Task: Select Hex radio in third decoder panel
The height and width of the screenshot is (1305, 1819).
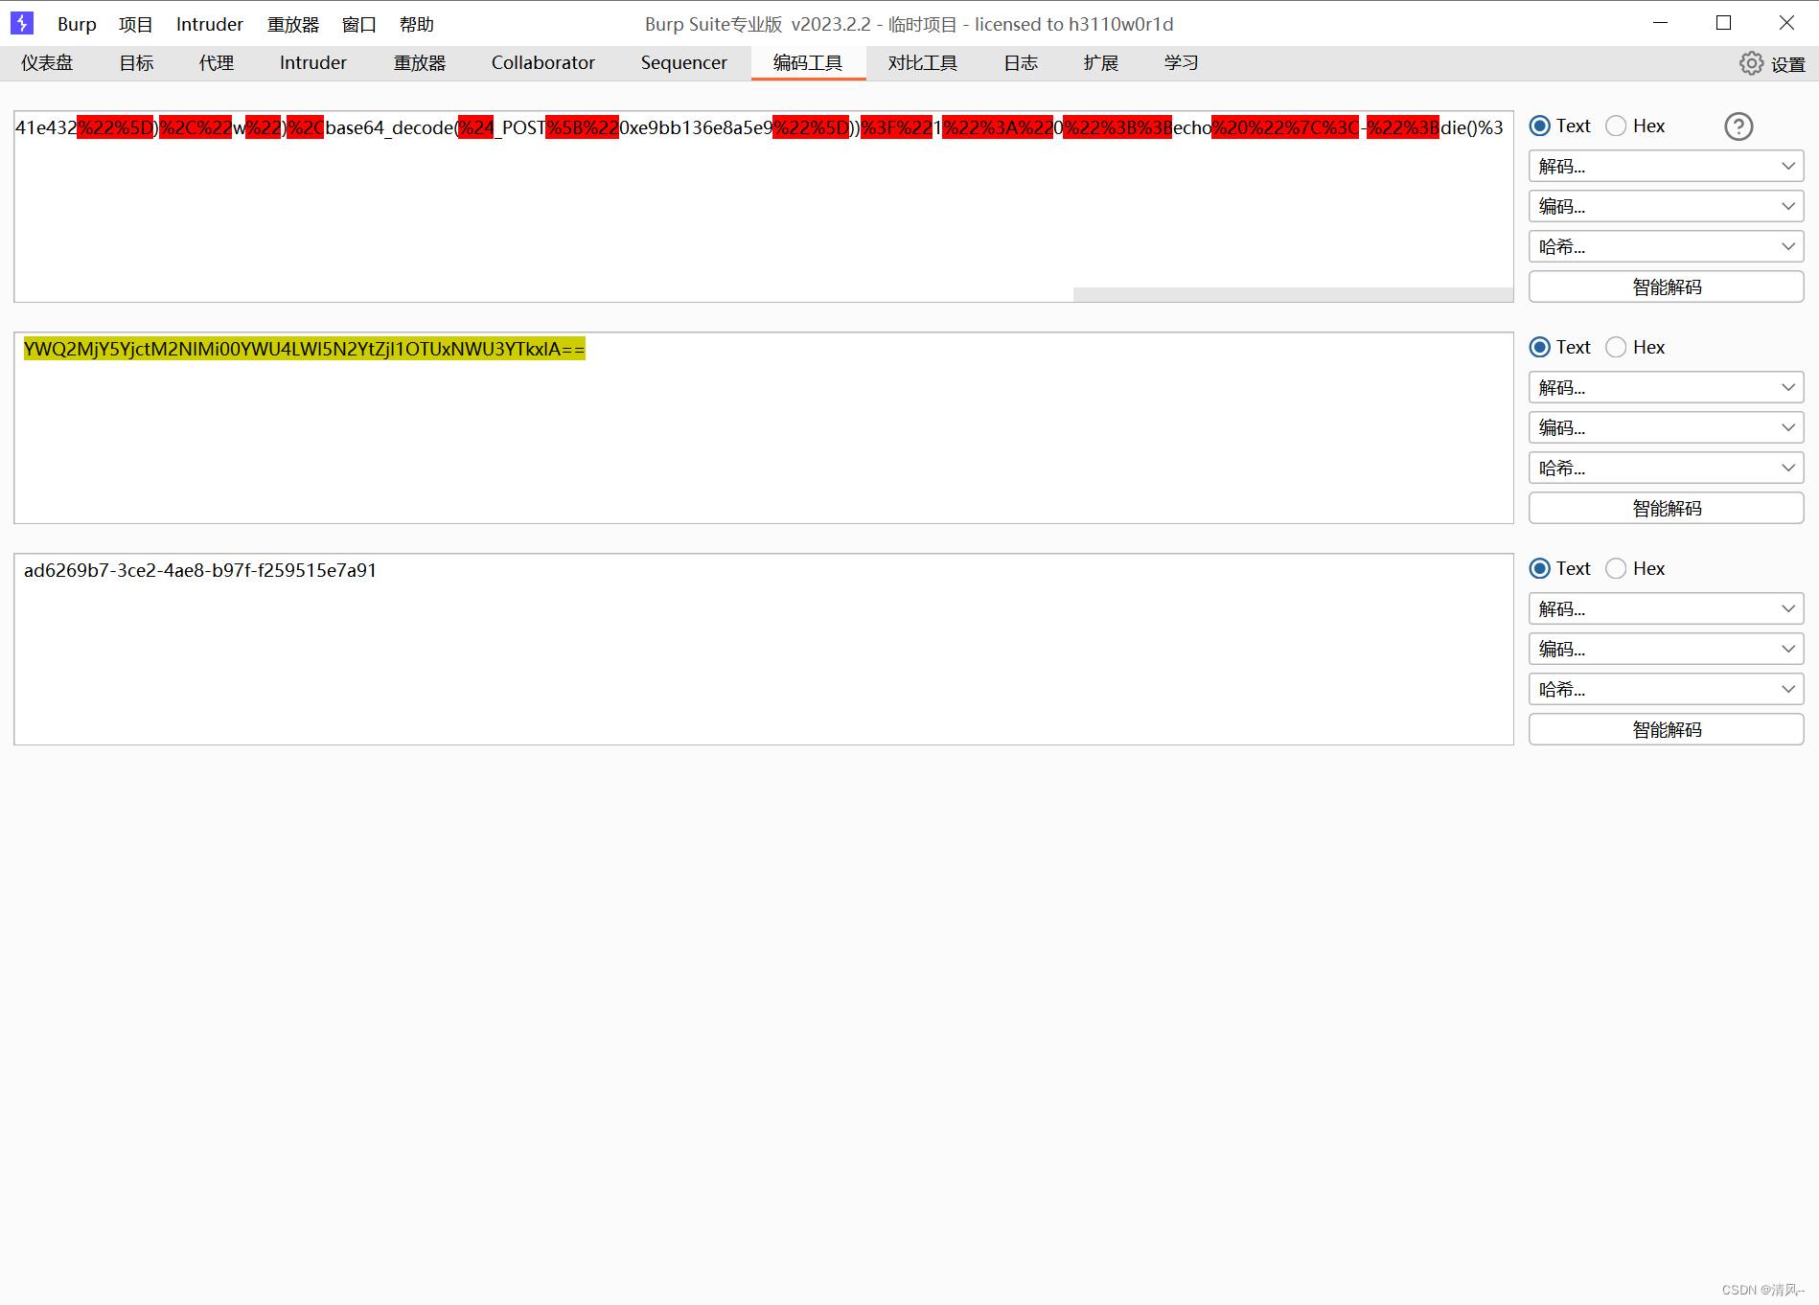Action: click(x=1616, y=568)
